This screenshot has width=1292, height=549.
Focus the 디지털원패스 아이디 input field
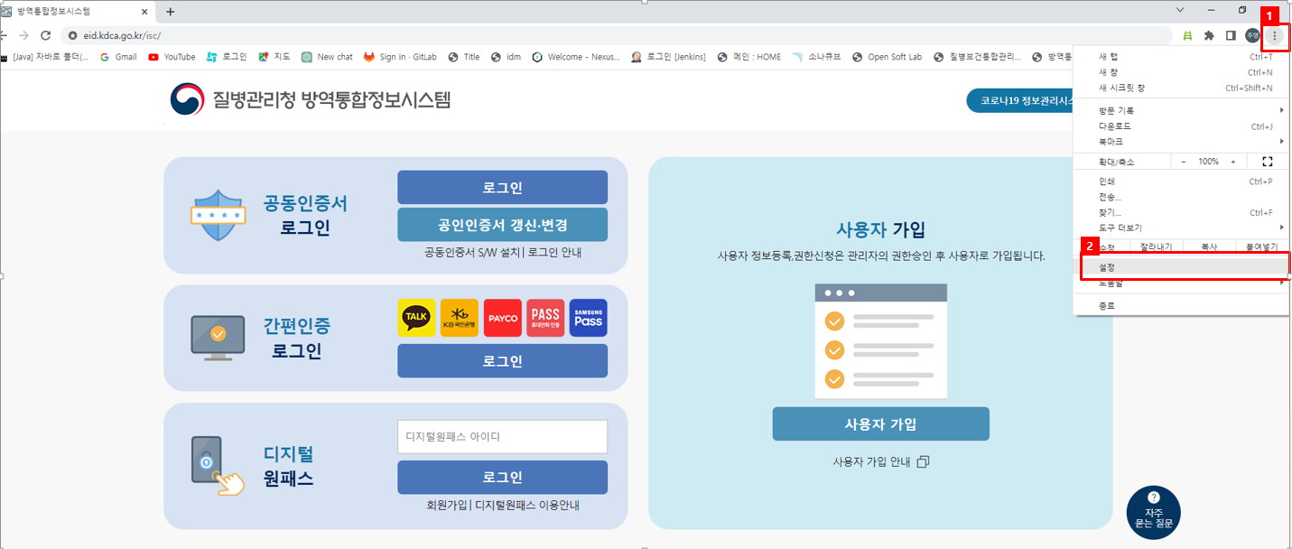click(x=502, y=437)
